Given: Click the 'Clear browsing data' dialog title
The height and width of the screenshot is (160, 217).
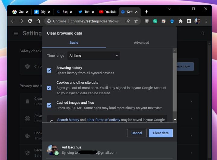Looking at the screenshot, I should click(64, 33).
